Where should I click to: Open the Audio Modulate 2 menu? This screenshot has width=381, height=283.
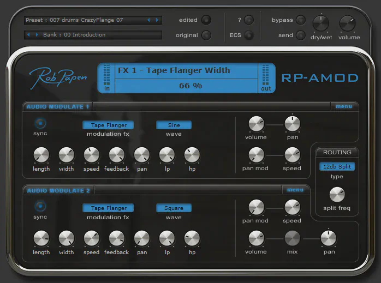coord(295,190)
